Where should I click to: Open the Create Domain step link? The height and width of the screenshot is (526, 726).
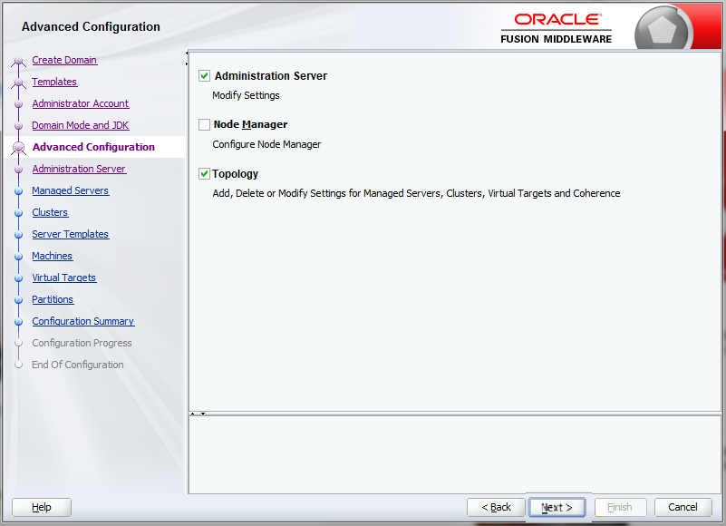64,60
